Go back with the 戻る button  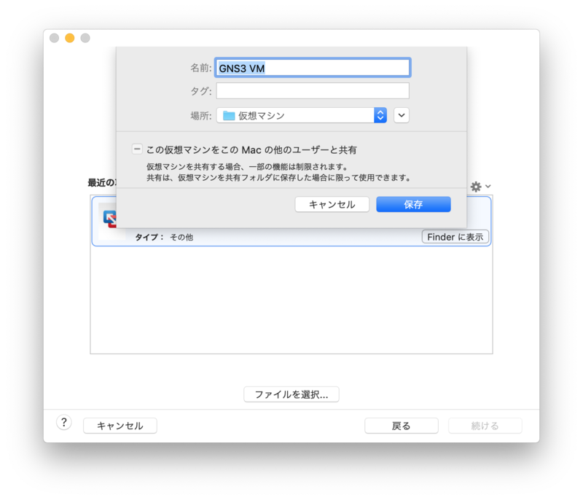(402, 426)
